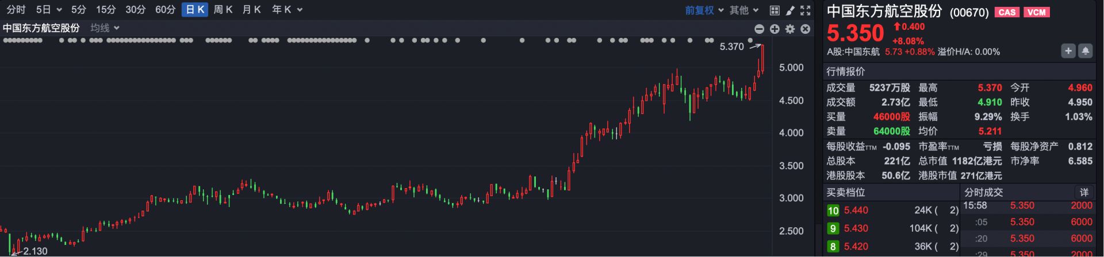Enter fullscreen chart mode

click(x=806, y=10)
